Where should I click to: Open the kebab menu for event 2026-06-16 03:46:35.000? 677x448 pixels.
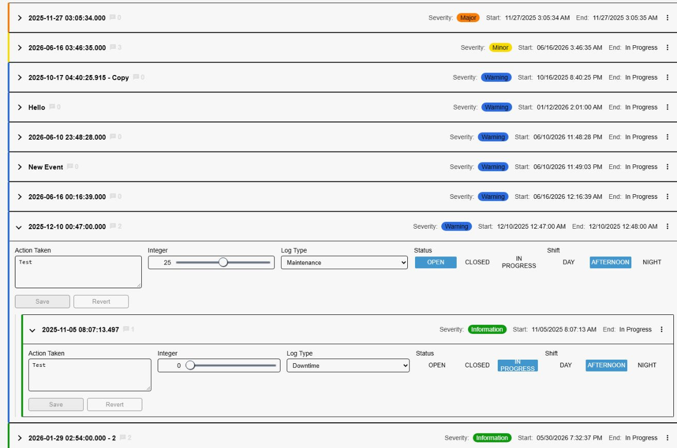click(x=667, y=48)
